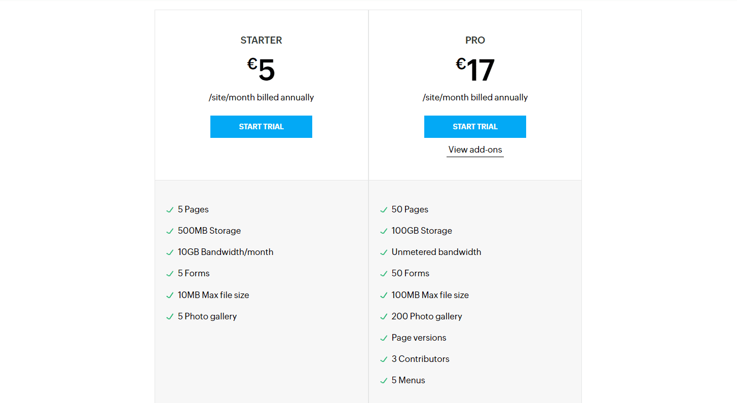Click the checkmark beside 50 Pages
The height and width of the screenshot is (403, 737).
(384, 209)
